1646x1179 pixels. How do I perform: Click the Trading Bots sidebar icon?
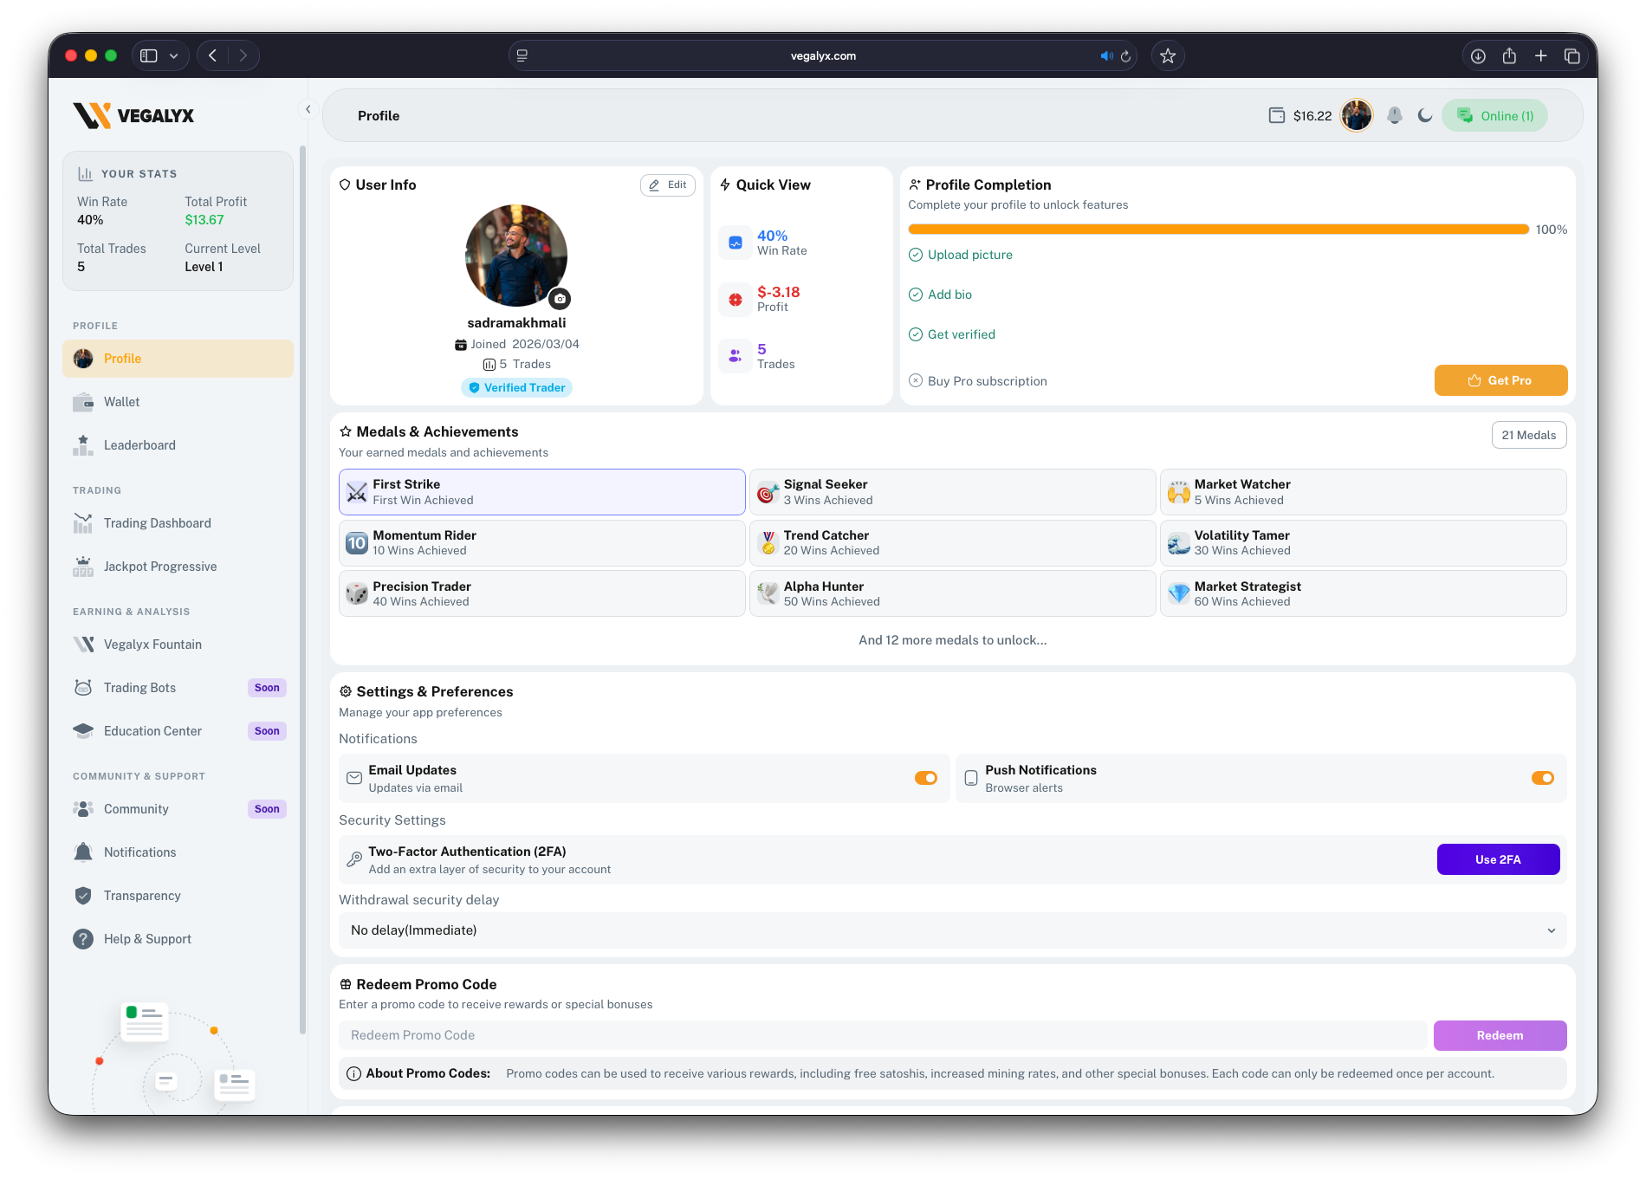(x=83, y=688)
